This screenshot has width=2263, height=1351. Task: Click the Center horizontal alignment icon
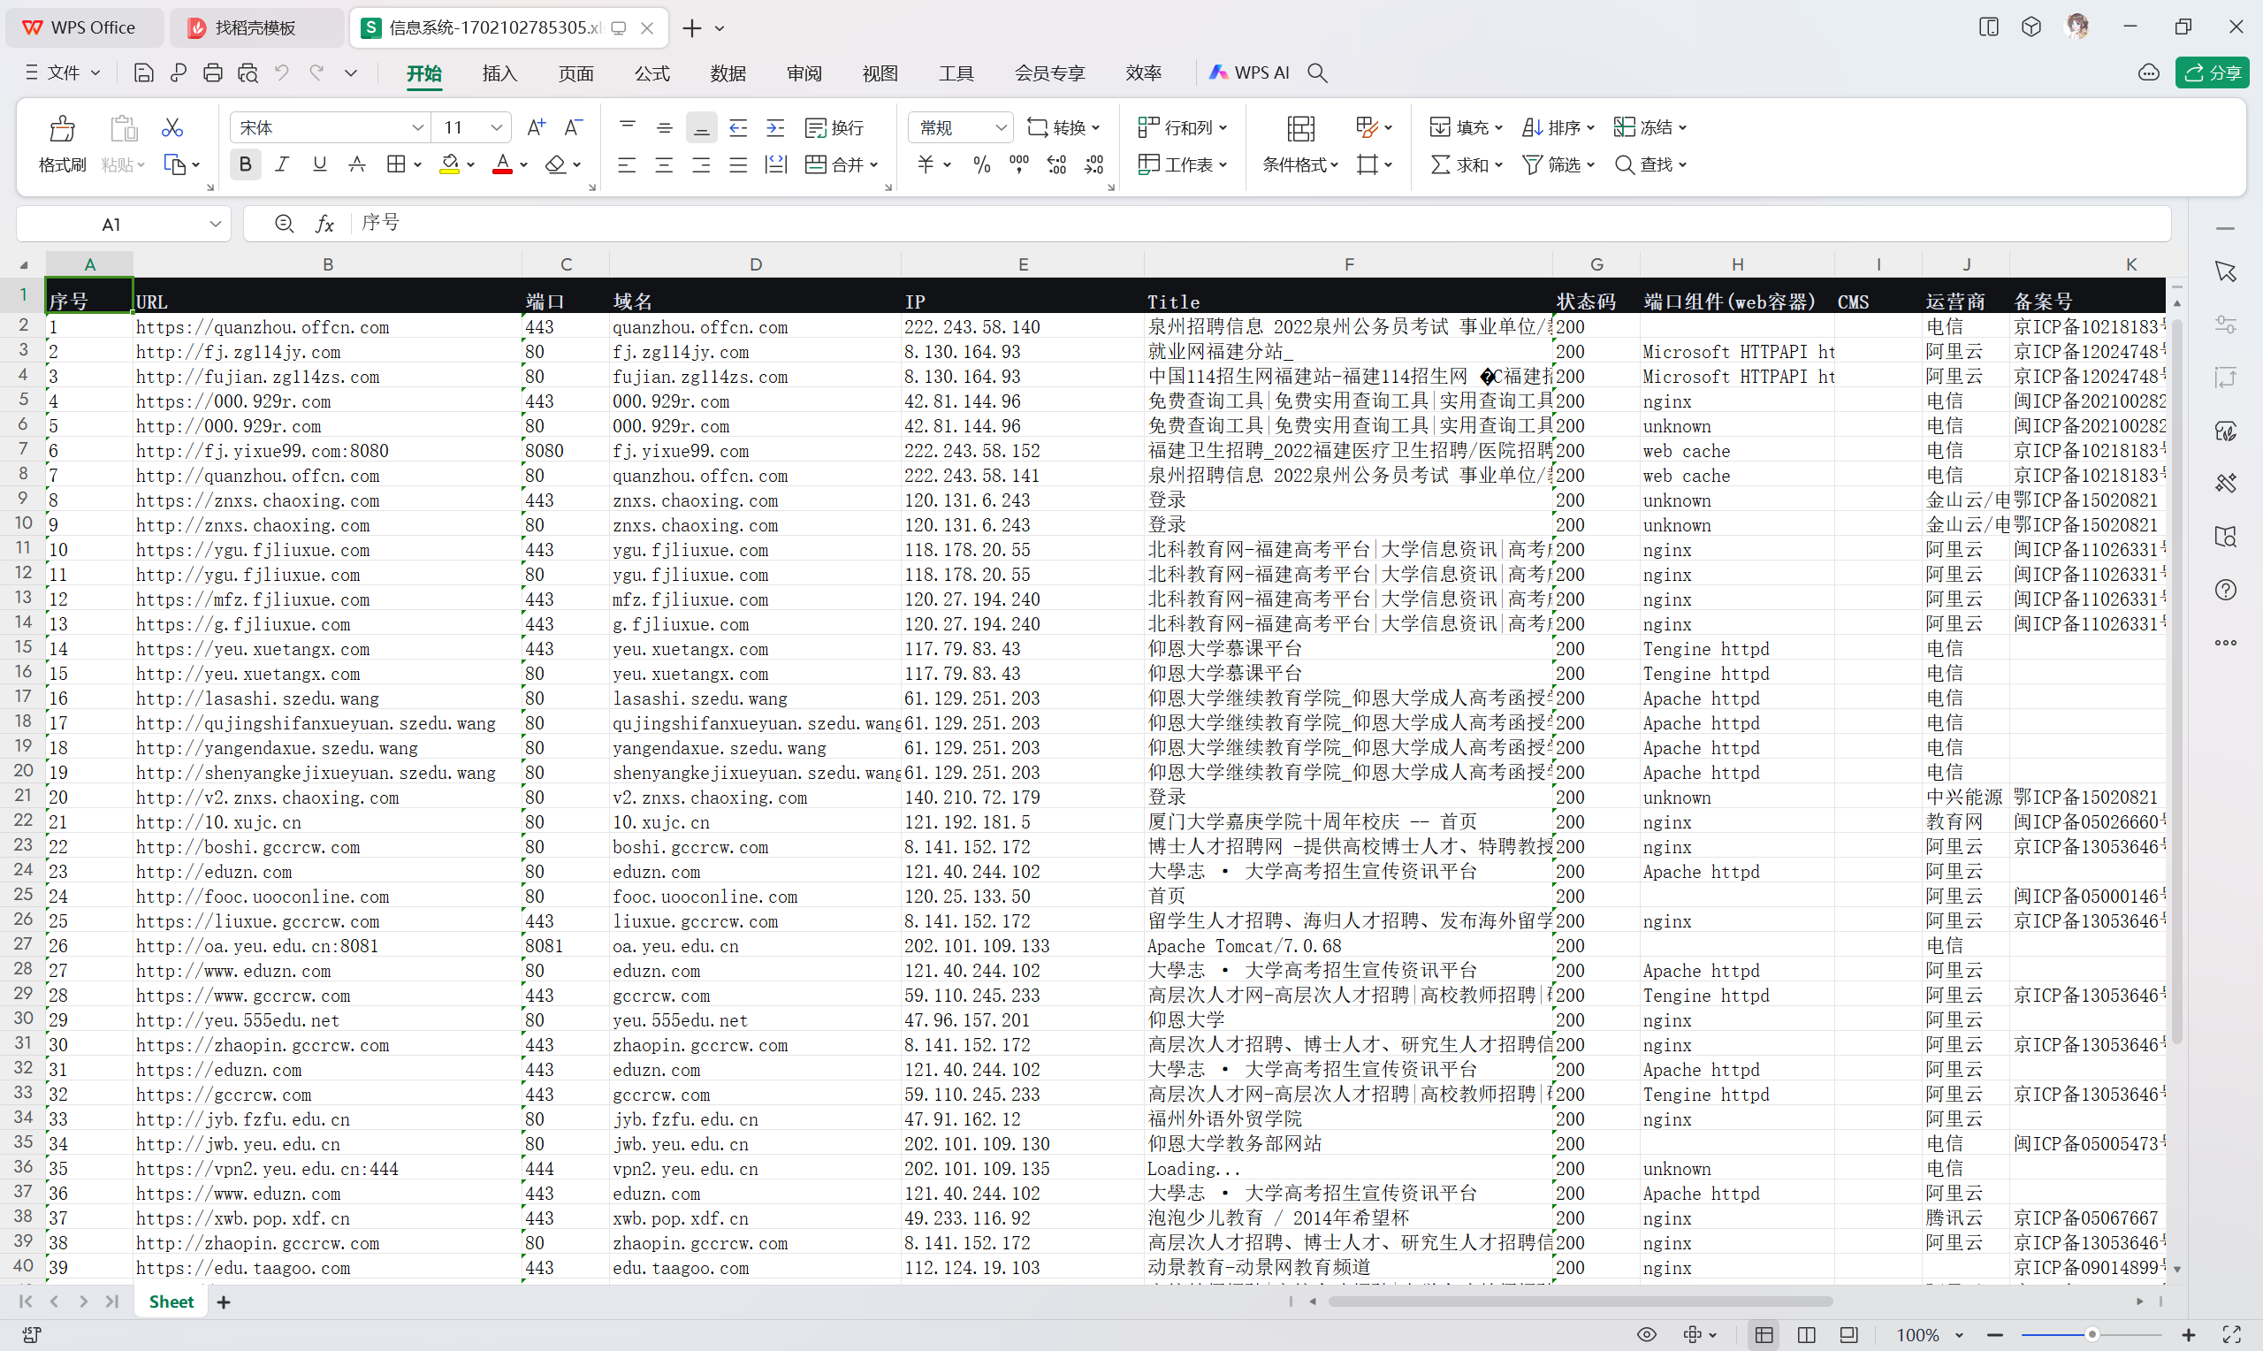pos(664,164)
